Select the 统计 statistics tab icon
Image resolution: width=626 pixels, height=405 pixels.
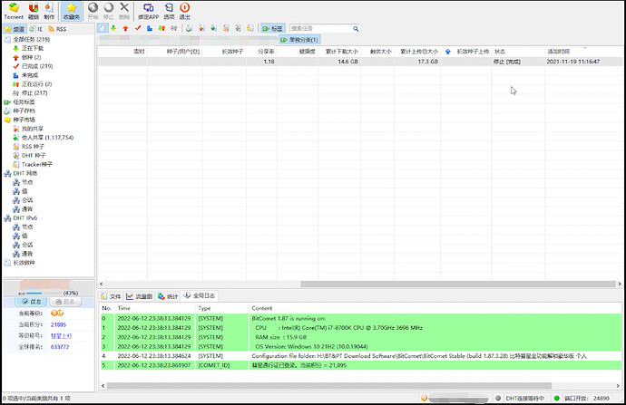(x=169, y=296)
